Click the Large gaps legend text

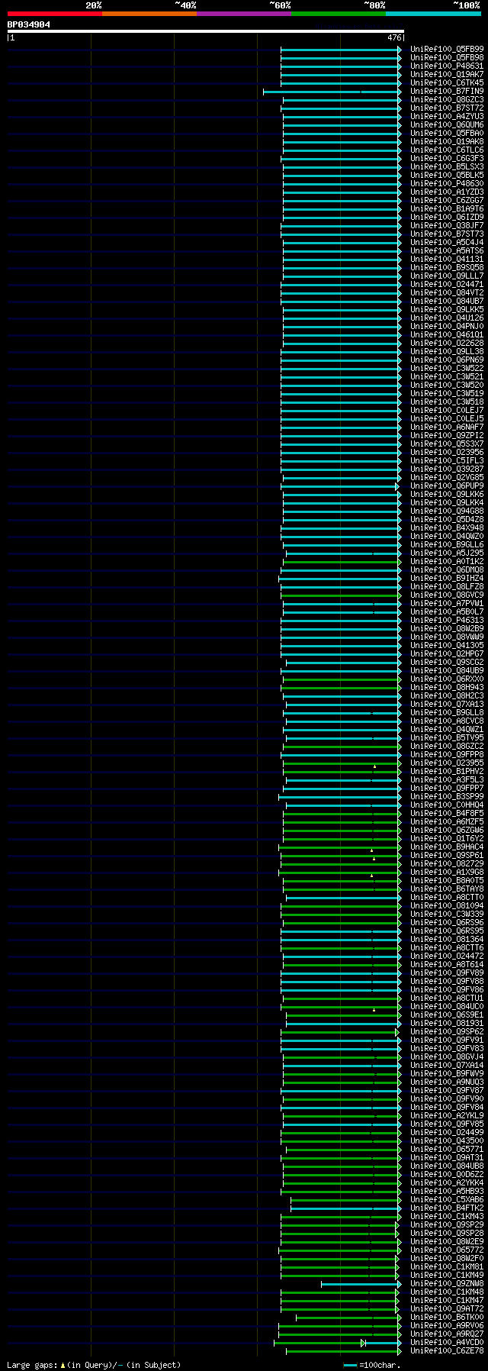[95, 1365]
